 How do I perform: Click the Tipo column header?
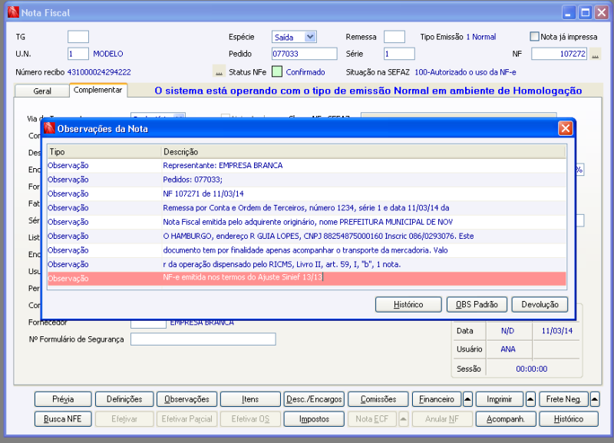(x=104, y=151)
